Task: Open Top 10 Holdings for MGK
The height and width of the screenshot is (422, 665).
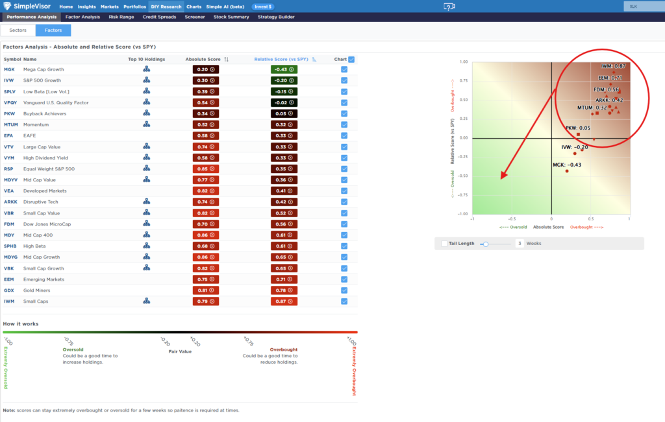Action: tap(147, 69)
